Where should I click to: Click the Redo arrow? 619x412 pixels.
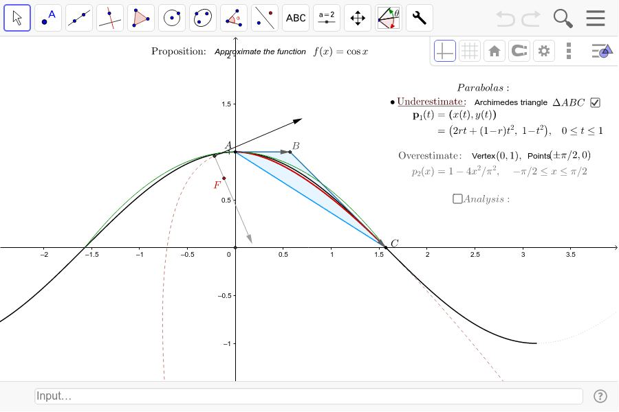531,19
